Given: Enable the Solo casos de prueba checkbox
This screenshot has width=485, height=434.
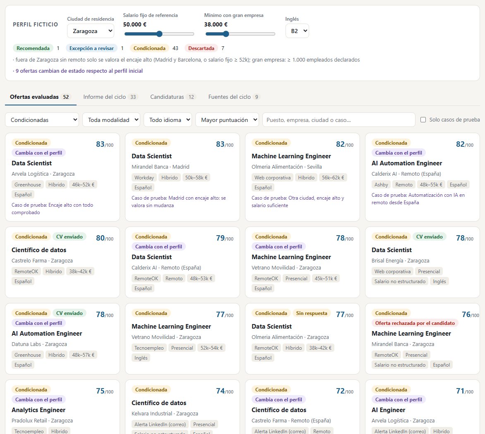Looking at the screenshot, I should click(x=423, y=119).
